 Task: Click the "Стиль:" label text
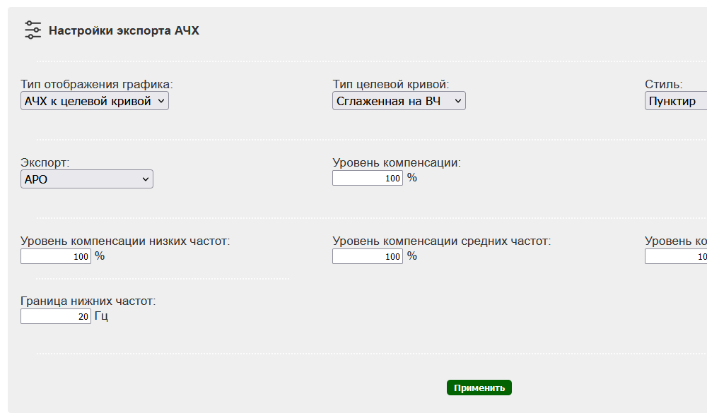[664, 85]
